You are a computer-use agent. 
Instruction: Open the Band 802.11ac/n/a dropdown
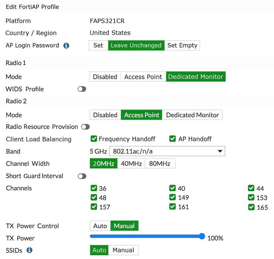click(167, 151)
